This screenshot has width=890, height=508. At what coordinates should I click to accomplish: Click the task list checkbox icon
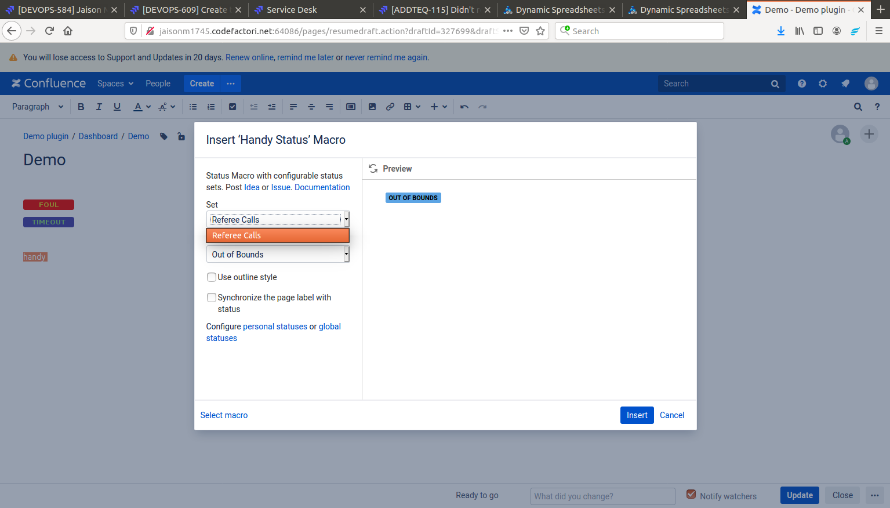click(x=233, y=107)
